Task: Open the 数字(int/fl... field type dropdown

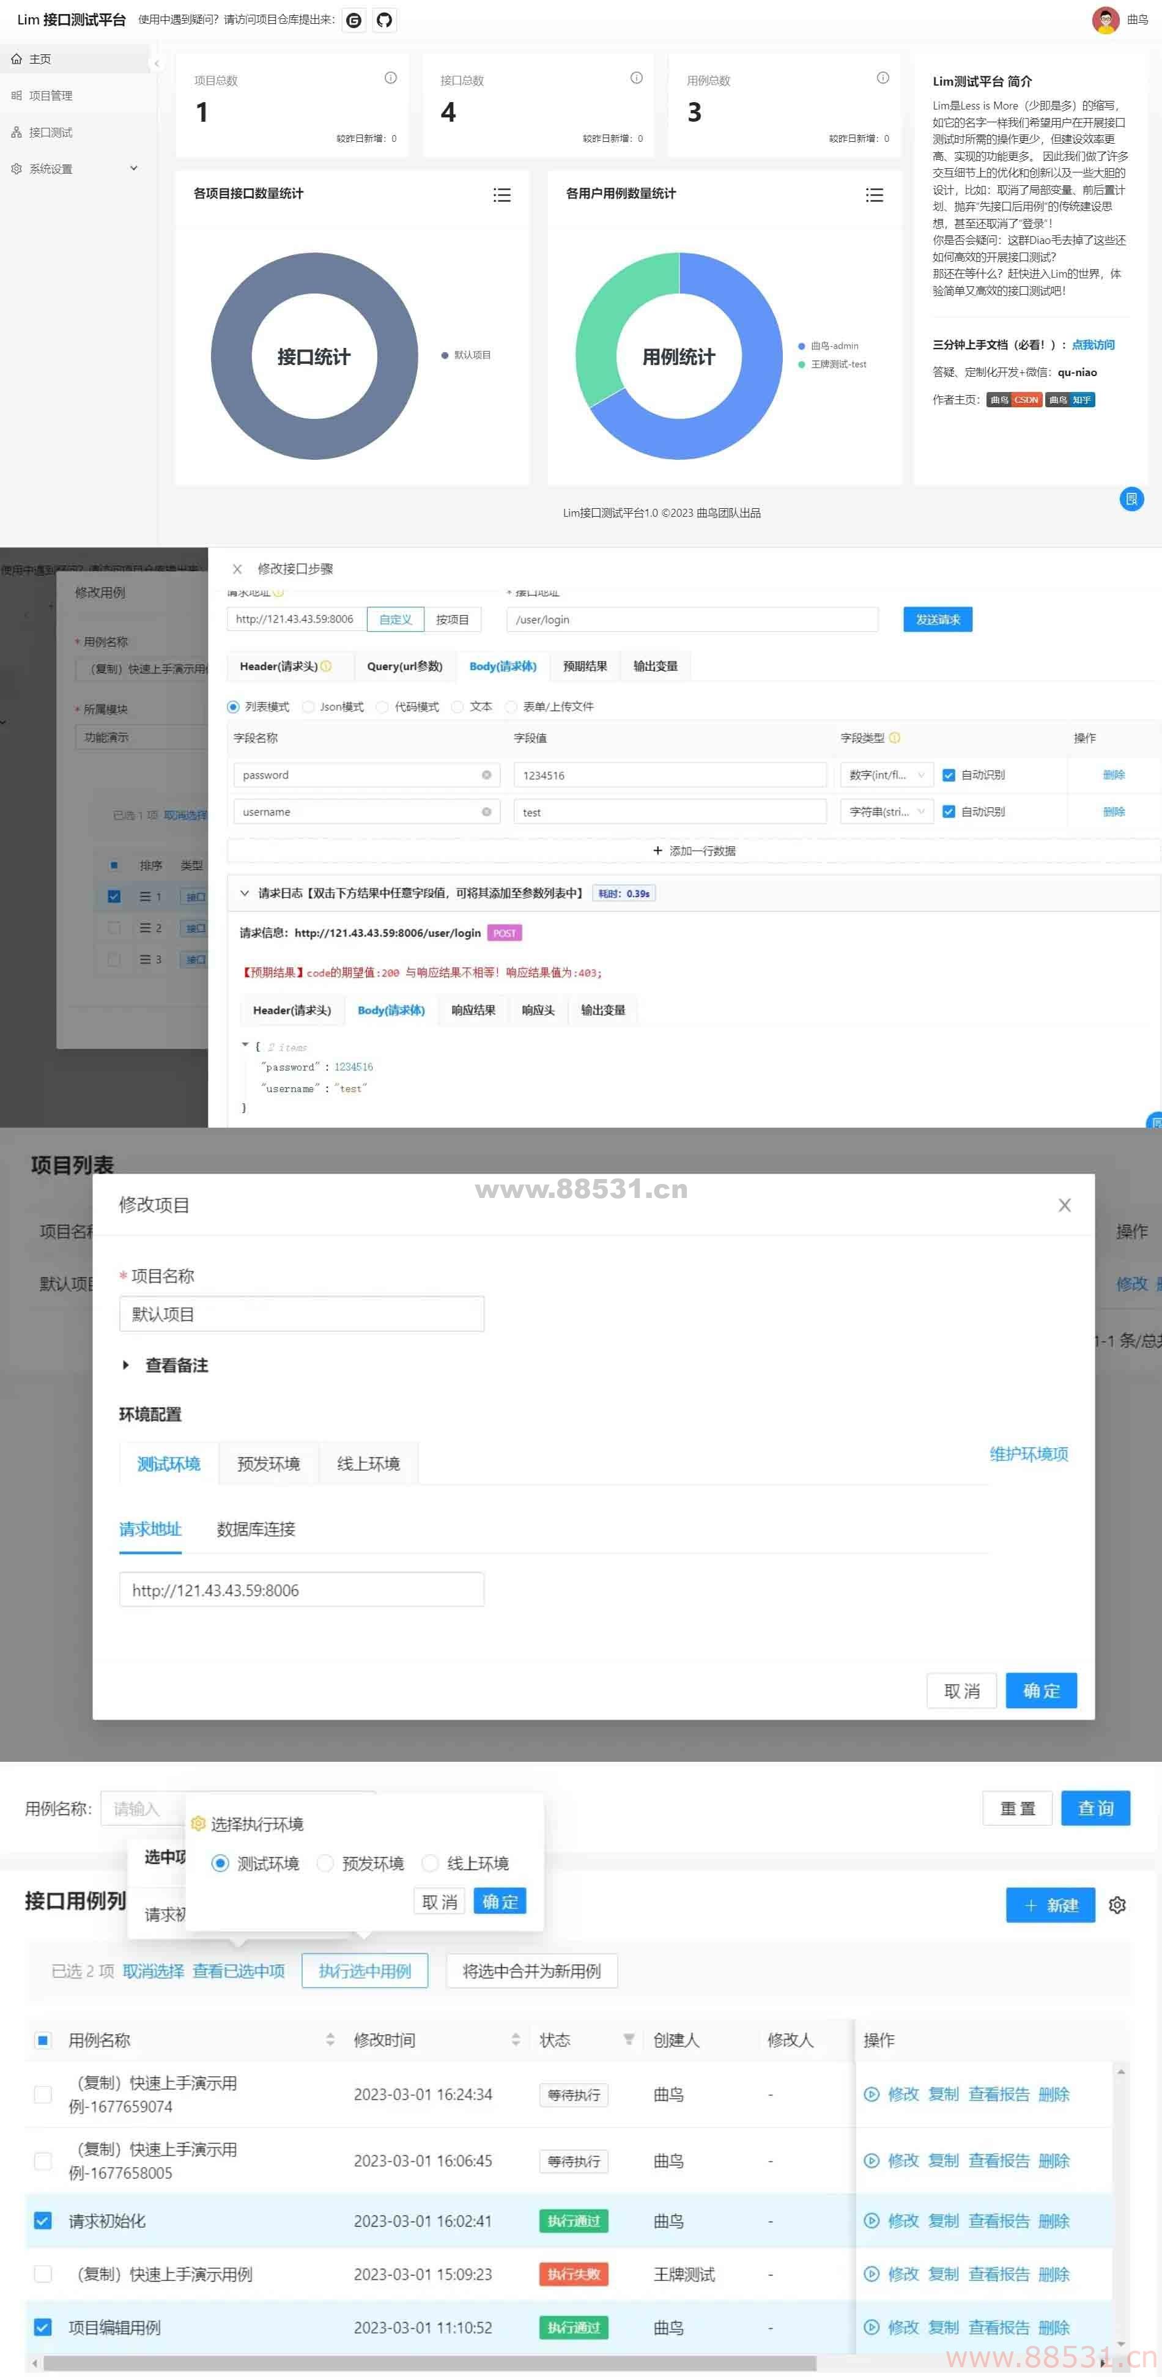Action: click(887, 775)
